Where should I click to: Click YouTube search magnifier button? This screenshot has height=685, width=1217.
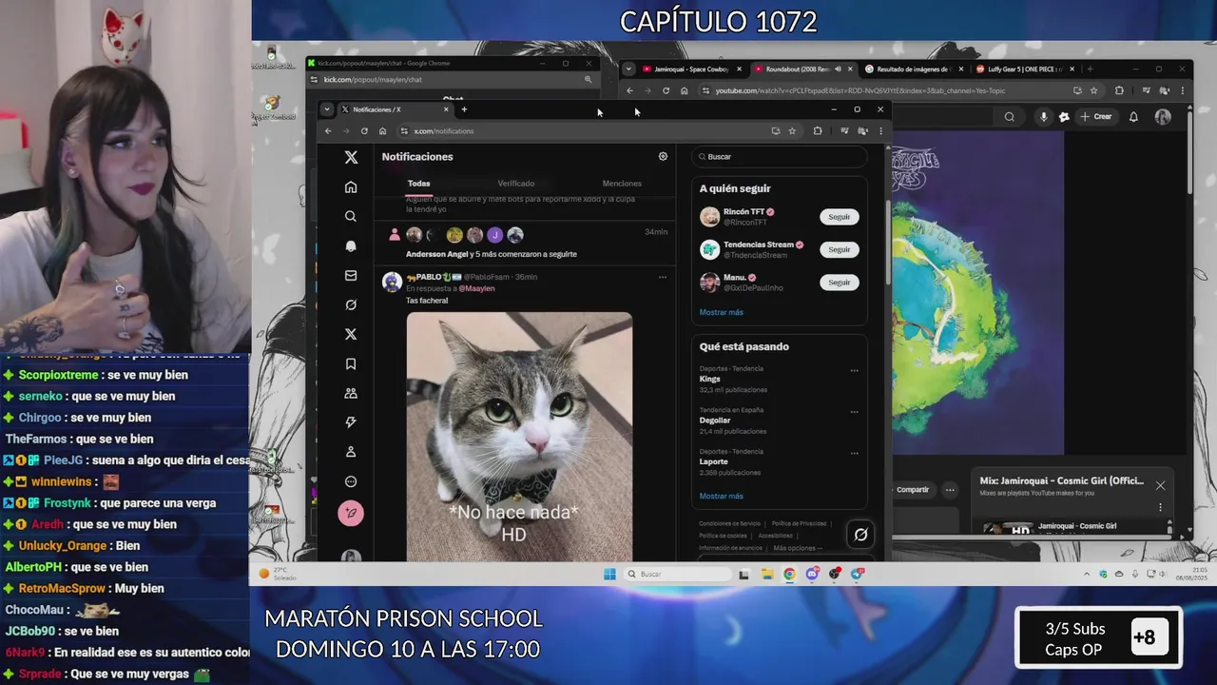click(x=1010, y=117)
